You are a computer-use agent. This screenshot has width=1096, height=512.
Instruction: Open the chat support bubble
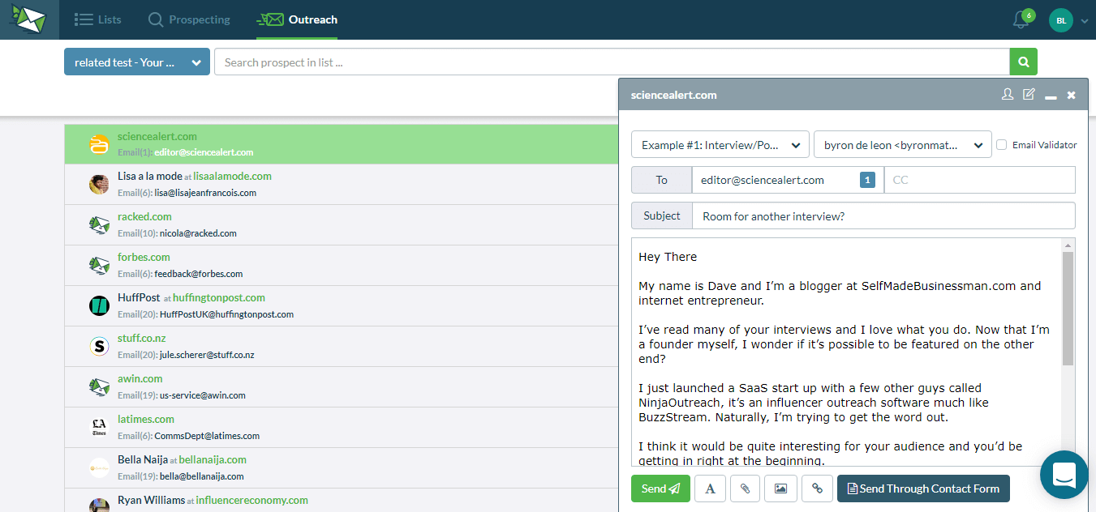coord(1064,475)
